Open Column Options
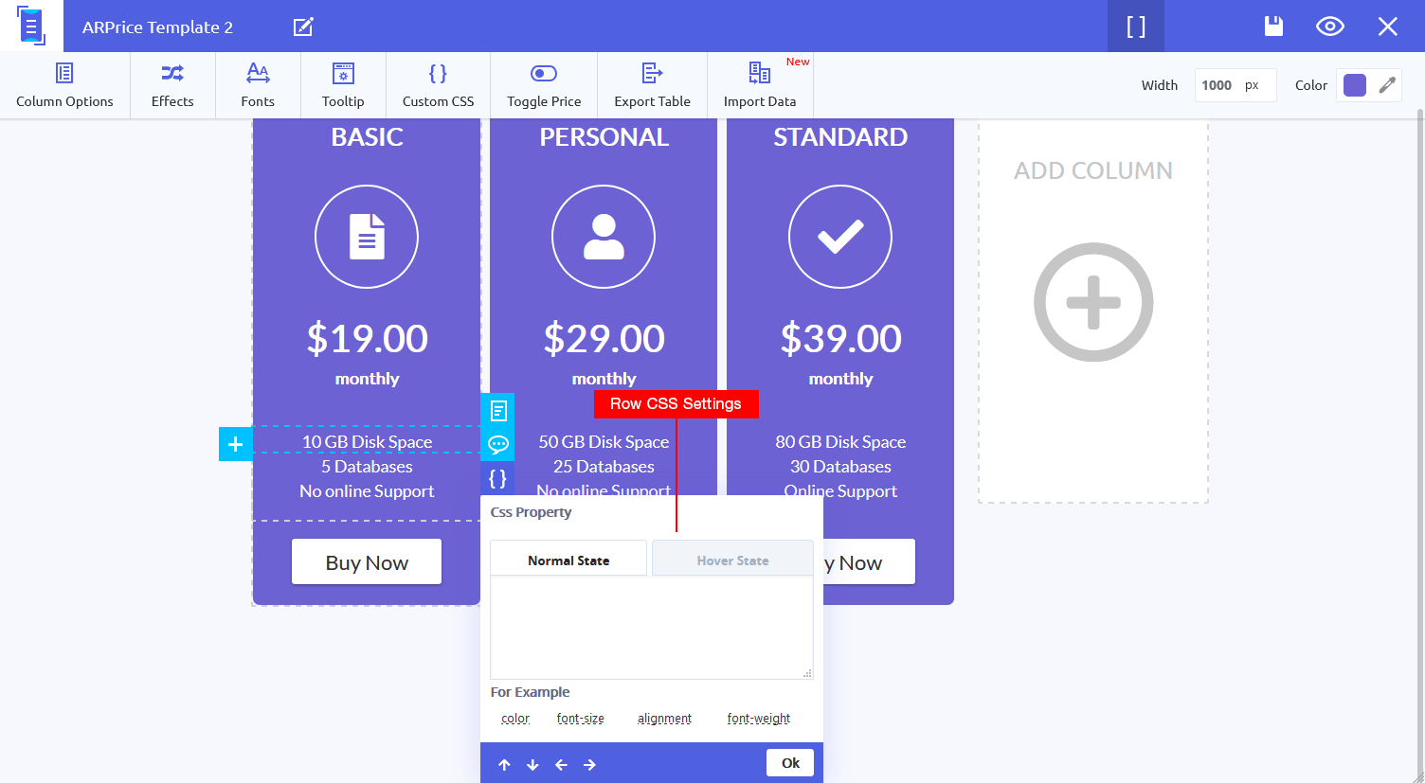 (64, 85)
